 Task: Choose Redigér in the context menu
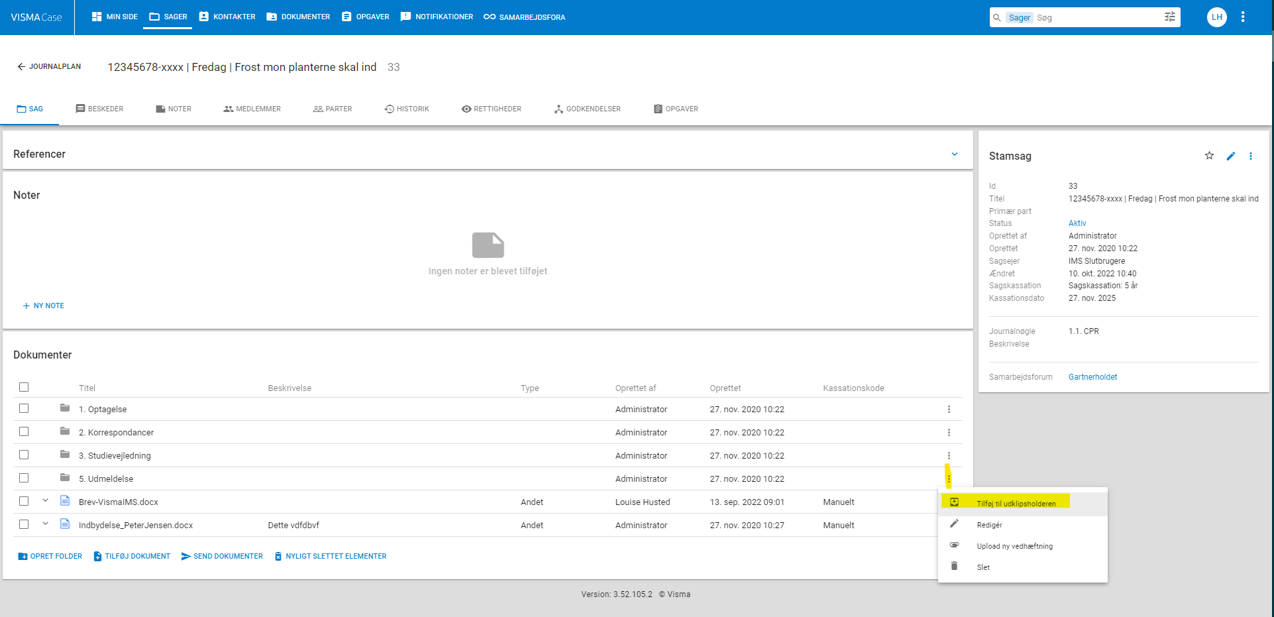pos(1023,525)
